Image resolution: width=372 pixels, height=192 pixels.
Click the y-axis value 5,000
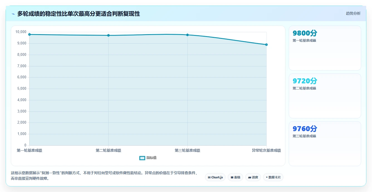coord(22,89)
